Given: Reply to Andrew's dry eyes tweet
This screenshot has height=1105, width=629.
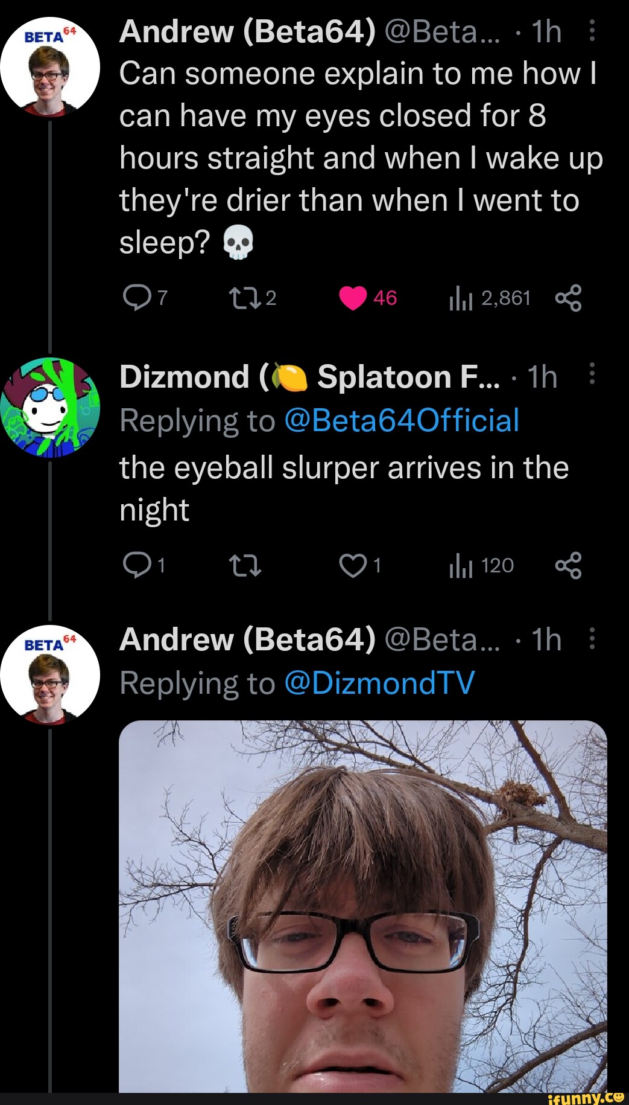Looking at the screenshot, I should pyautogui.click(x=137, y=298).
